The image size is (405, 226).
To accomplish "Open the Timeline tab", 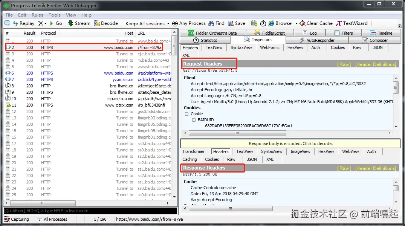I will [x=381, y=33].
